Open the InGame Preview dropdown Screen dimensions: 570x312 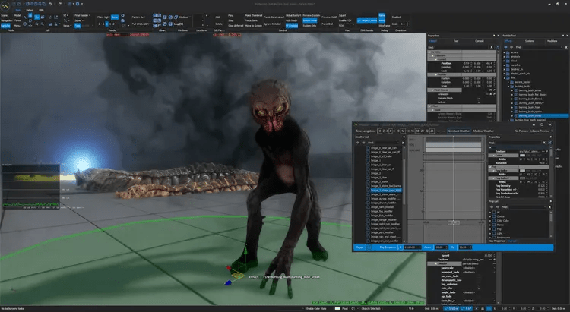540,131
